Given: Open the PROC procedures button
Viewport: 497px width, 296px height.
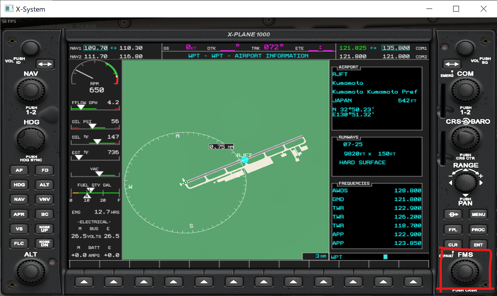Looking at the screenshot, I should (x=478, y=229).
